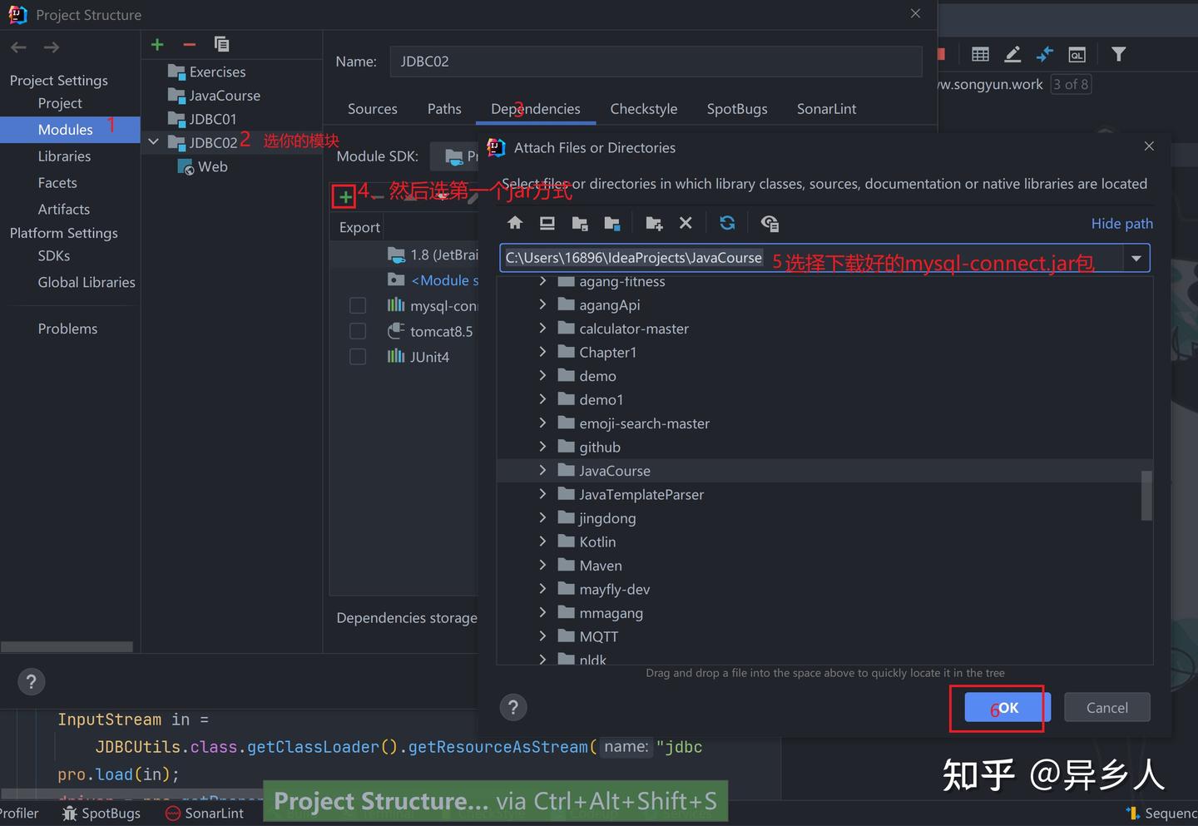Image resolution: width=1198 pixels, height=826 pixels.
Task: Click the red minus icon to remove a module
Action: [x=188, y=44]
